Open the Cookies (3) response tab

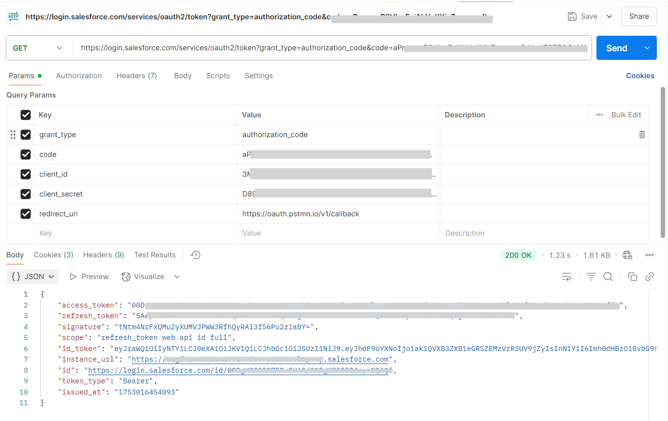[x=53, y=254]
